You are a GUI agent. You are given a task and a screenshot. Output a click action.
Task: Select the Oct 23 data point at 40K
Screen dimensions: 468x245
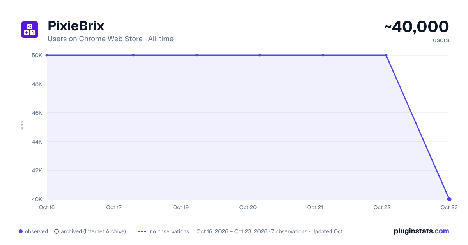pos(449,199)
